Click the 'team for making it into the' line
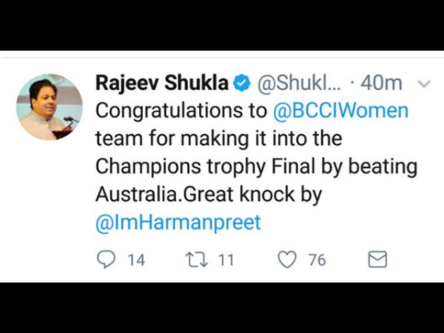The image size is (444, 333). [x=219, y=138]
